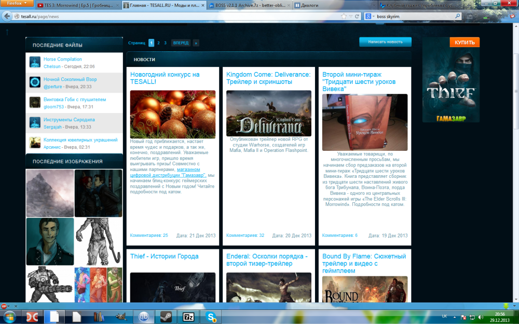Click the Коллекция ювелирных украшений file icon
Screen dimensions: 519x324
coord(35,143)
